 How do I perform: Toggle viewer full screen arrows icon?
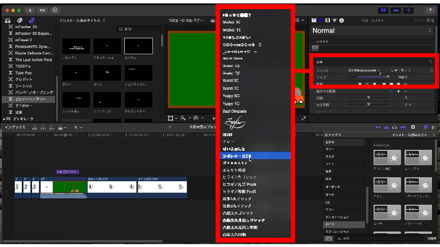303,118
